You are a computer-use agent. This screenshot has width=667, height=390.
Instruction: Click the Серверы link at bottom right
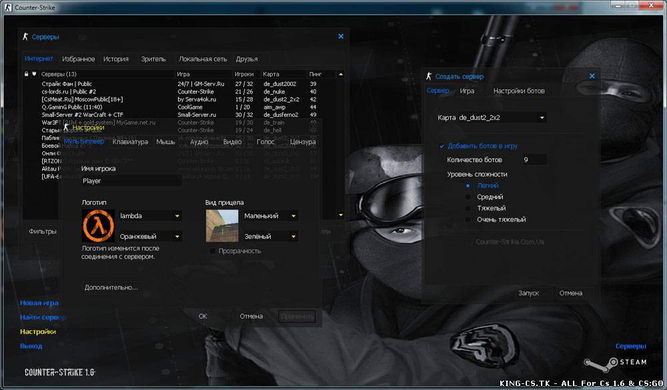631,346
